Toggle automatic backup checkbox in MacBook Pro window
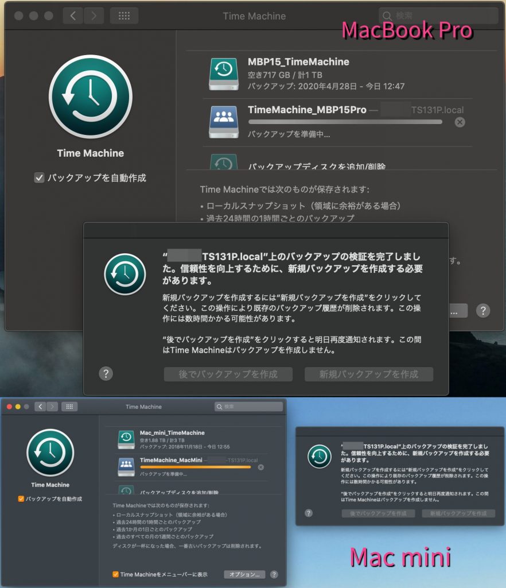This screenshot has width=506, height=588. coord(40,178)
